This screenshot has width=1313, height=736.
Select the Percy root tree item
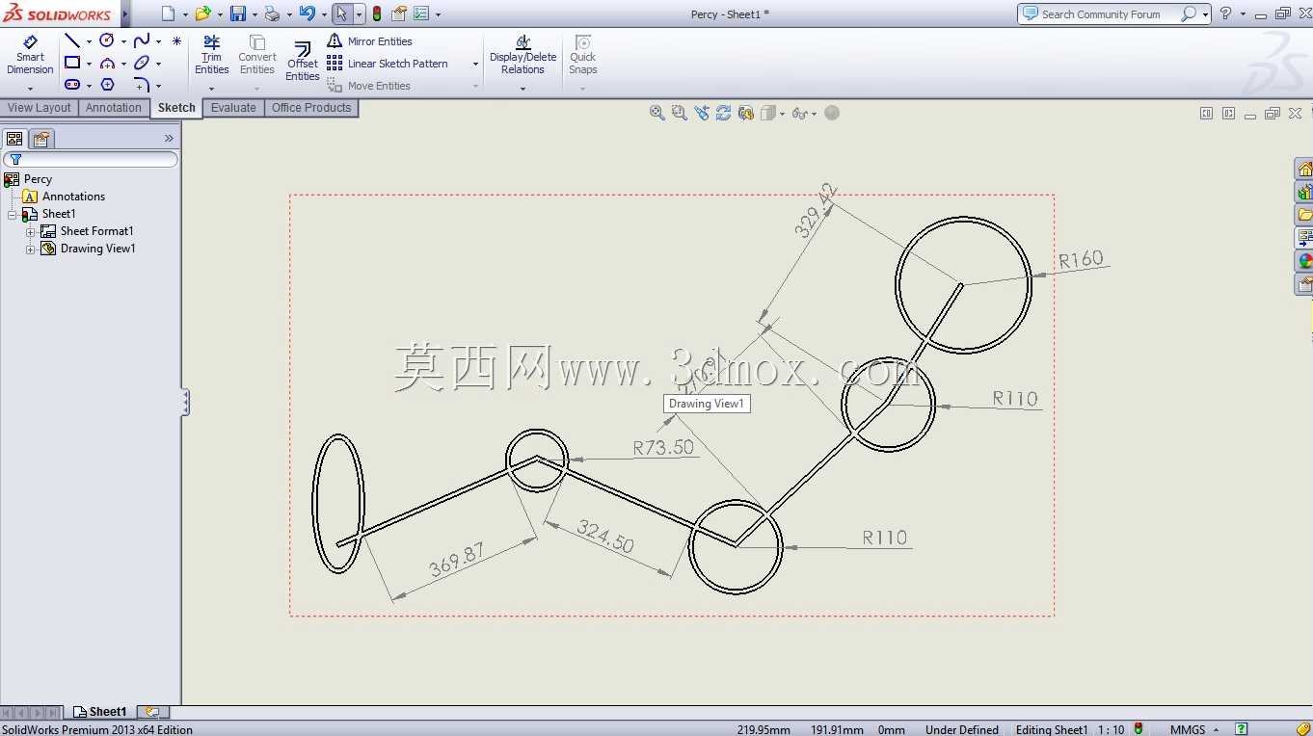pyautogui.click(x=28, y=179)
